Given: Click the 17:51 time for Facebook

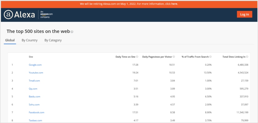Looking at the screenshot, I should 135,113.
